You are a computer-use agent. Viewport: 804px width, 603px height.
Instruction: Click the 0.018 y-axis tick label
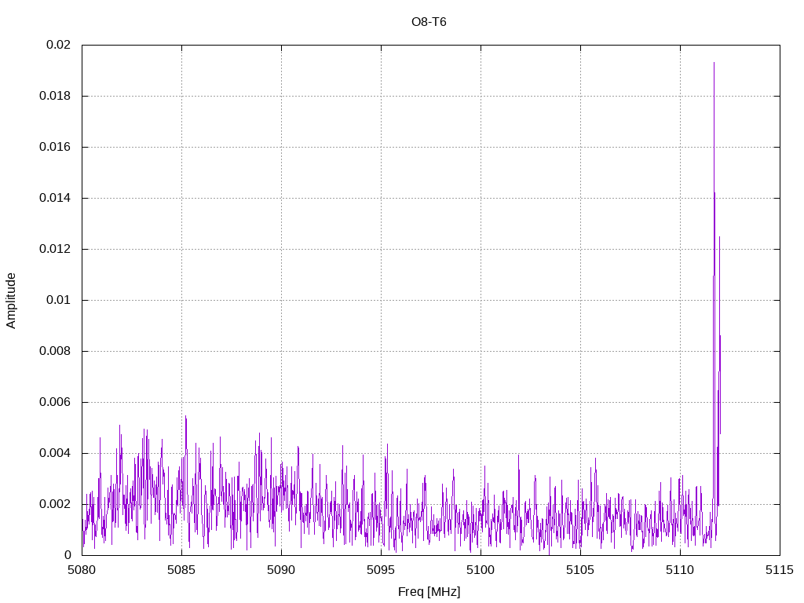click(x=56, y=96)
